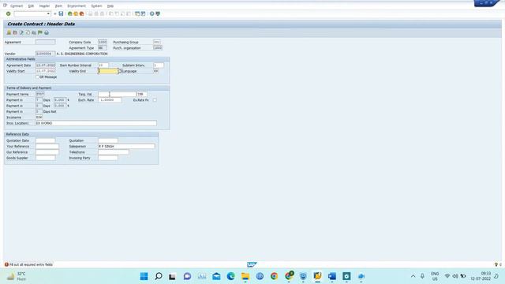Image resolution: width=505 pixels, height=284 pixels.
Task: Click into the command input field
Action: [x=30, y=14]
